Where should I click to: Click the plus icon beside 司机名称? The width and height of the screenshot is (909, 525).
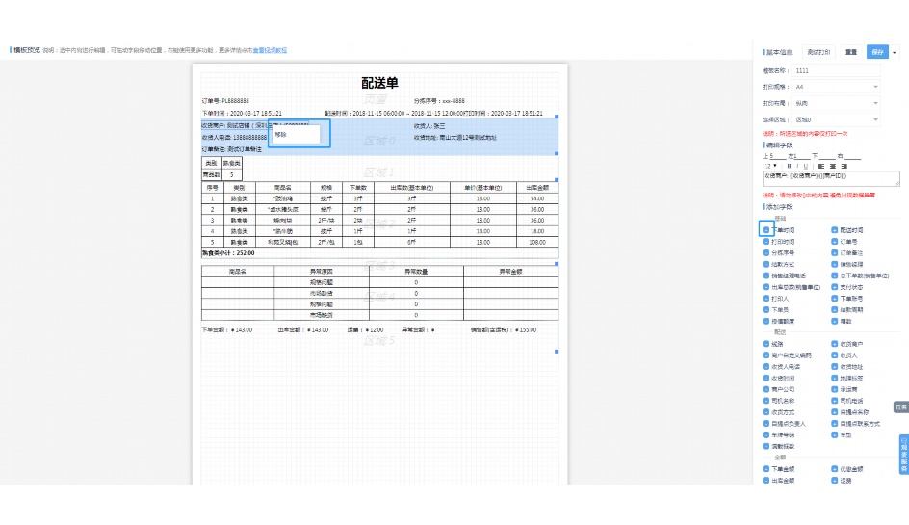[766, 400]
